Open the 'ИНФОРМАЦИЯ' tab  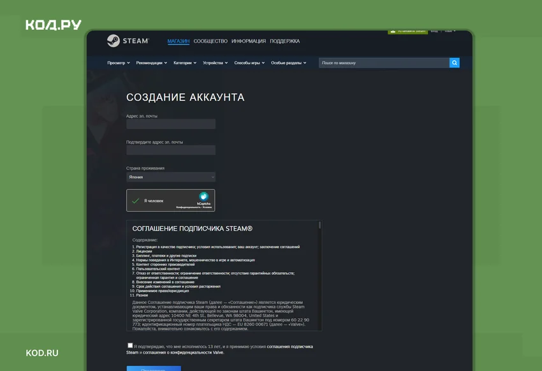click(x=249, y=41)
